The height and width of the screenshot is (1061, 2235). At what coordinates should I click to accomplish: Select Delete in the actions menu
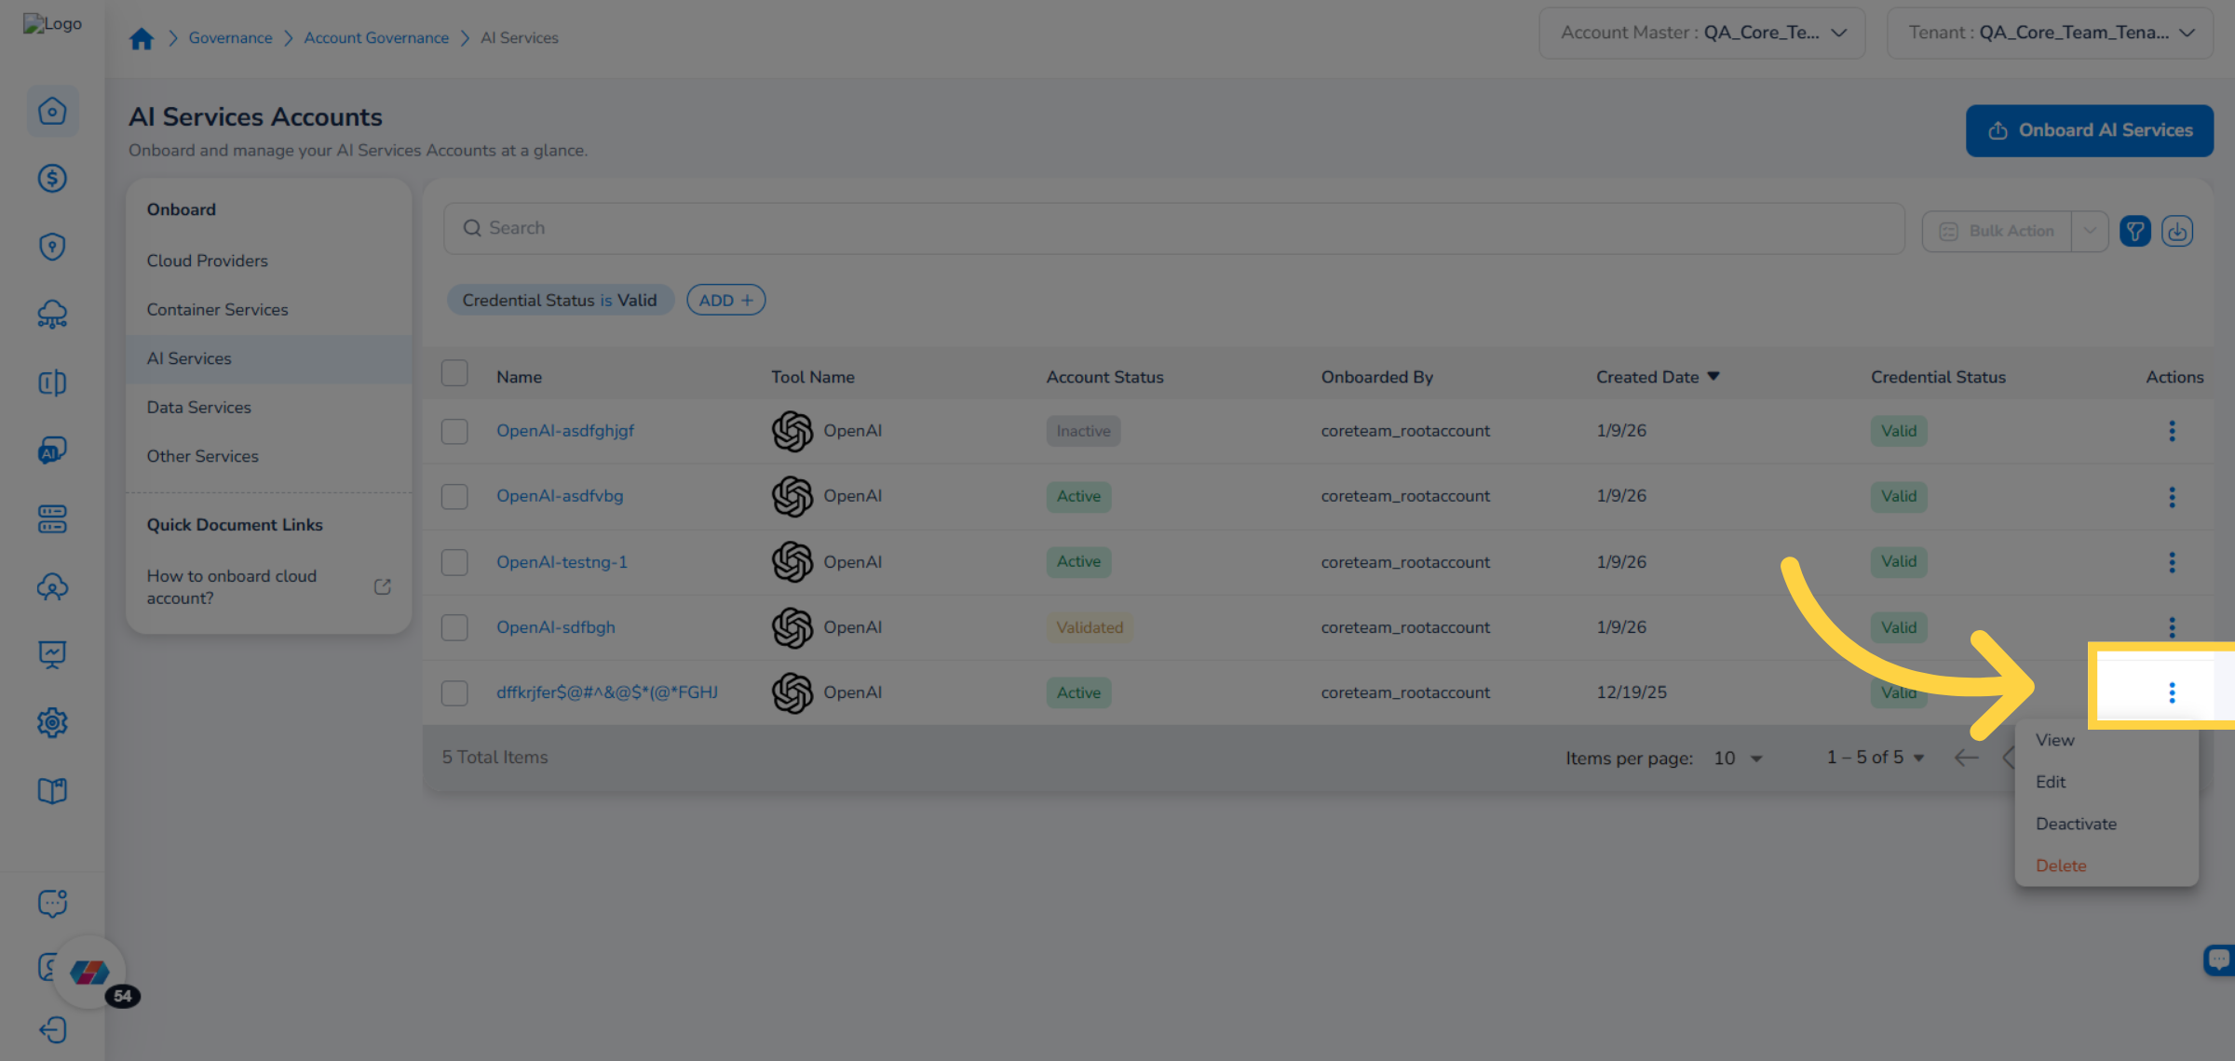[2061, 866]
